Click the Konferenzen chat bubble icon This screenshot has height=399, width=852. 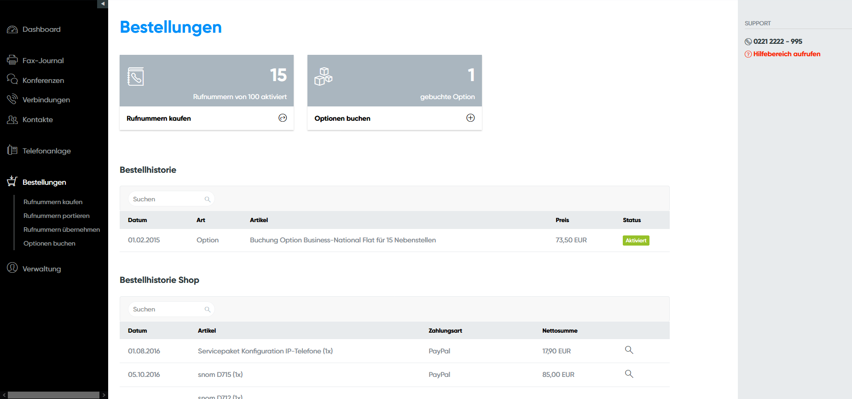(12, 79)
